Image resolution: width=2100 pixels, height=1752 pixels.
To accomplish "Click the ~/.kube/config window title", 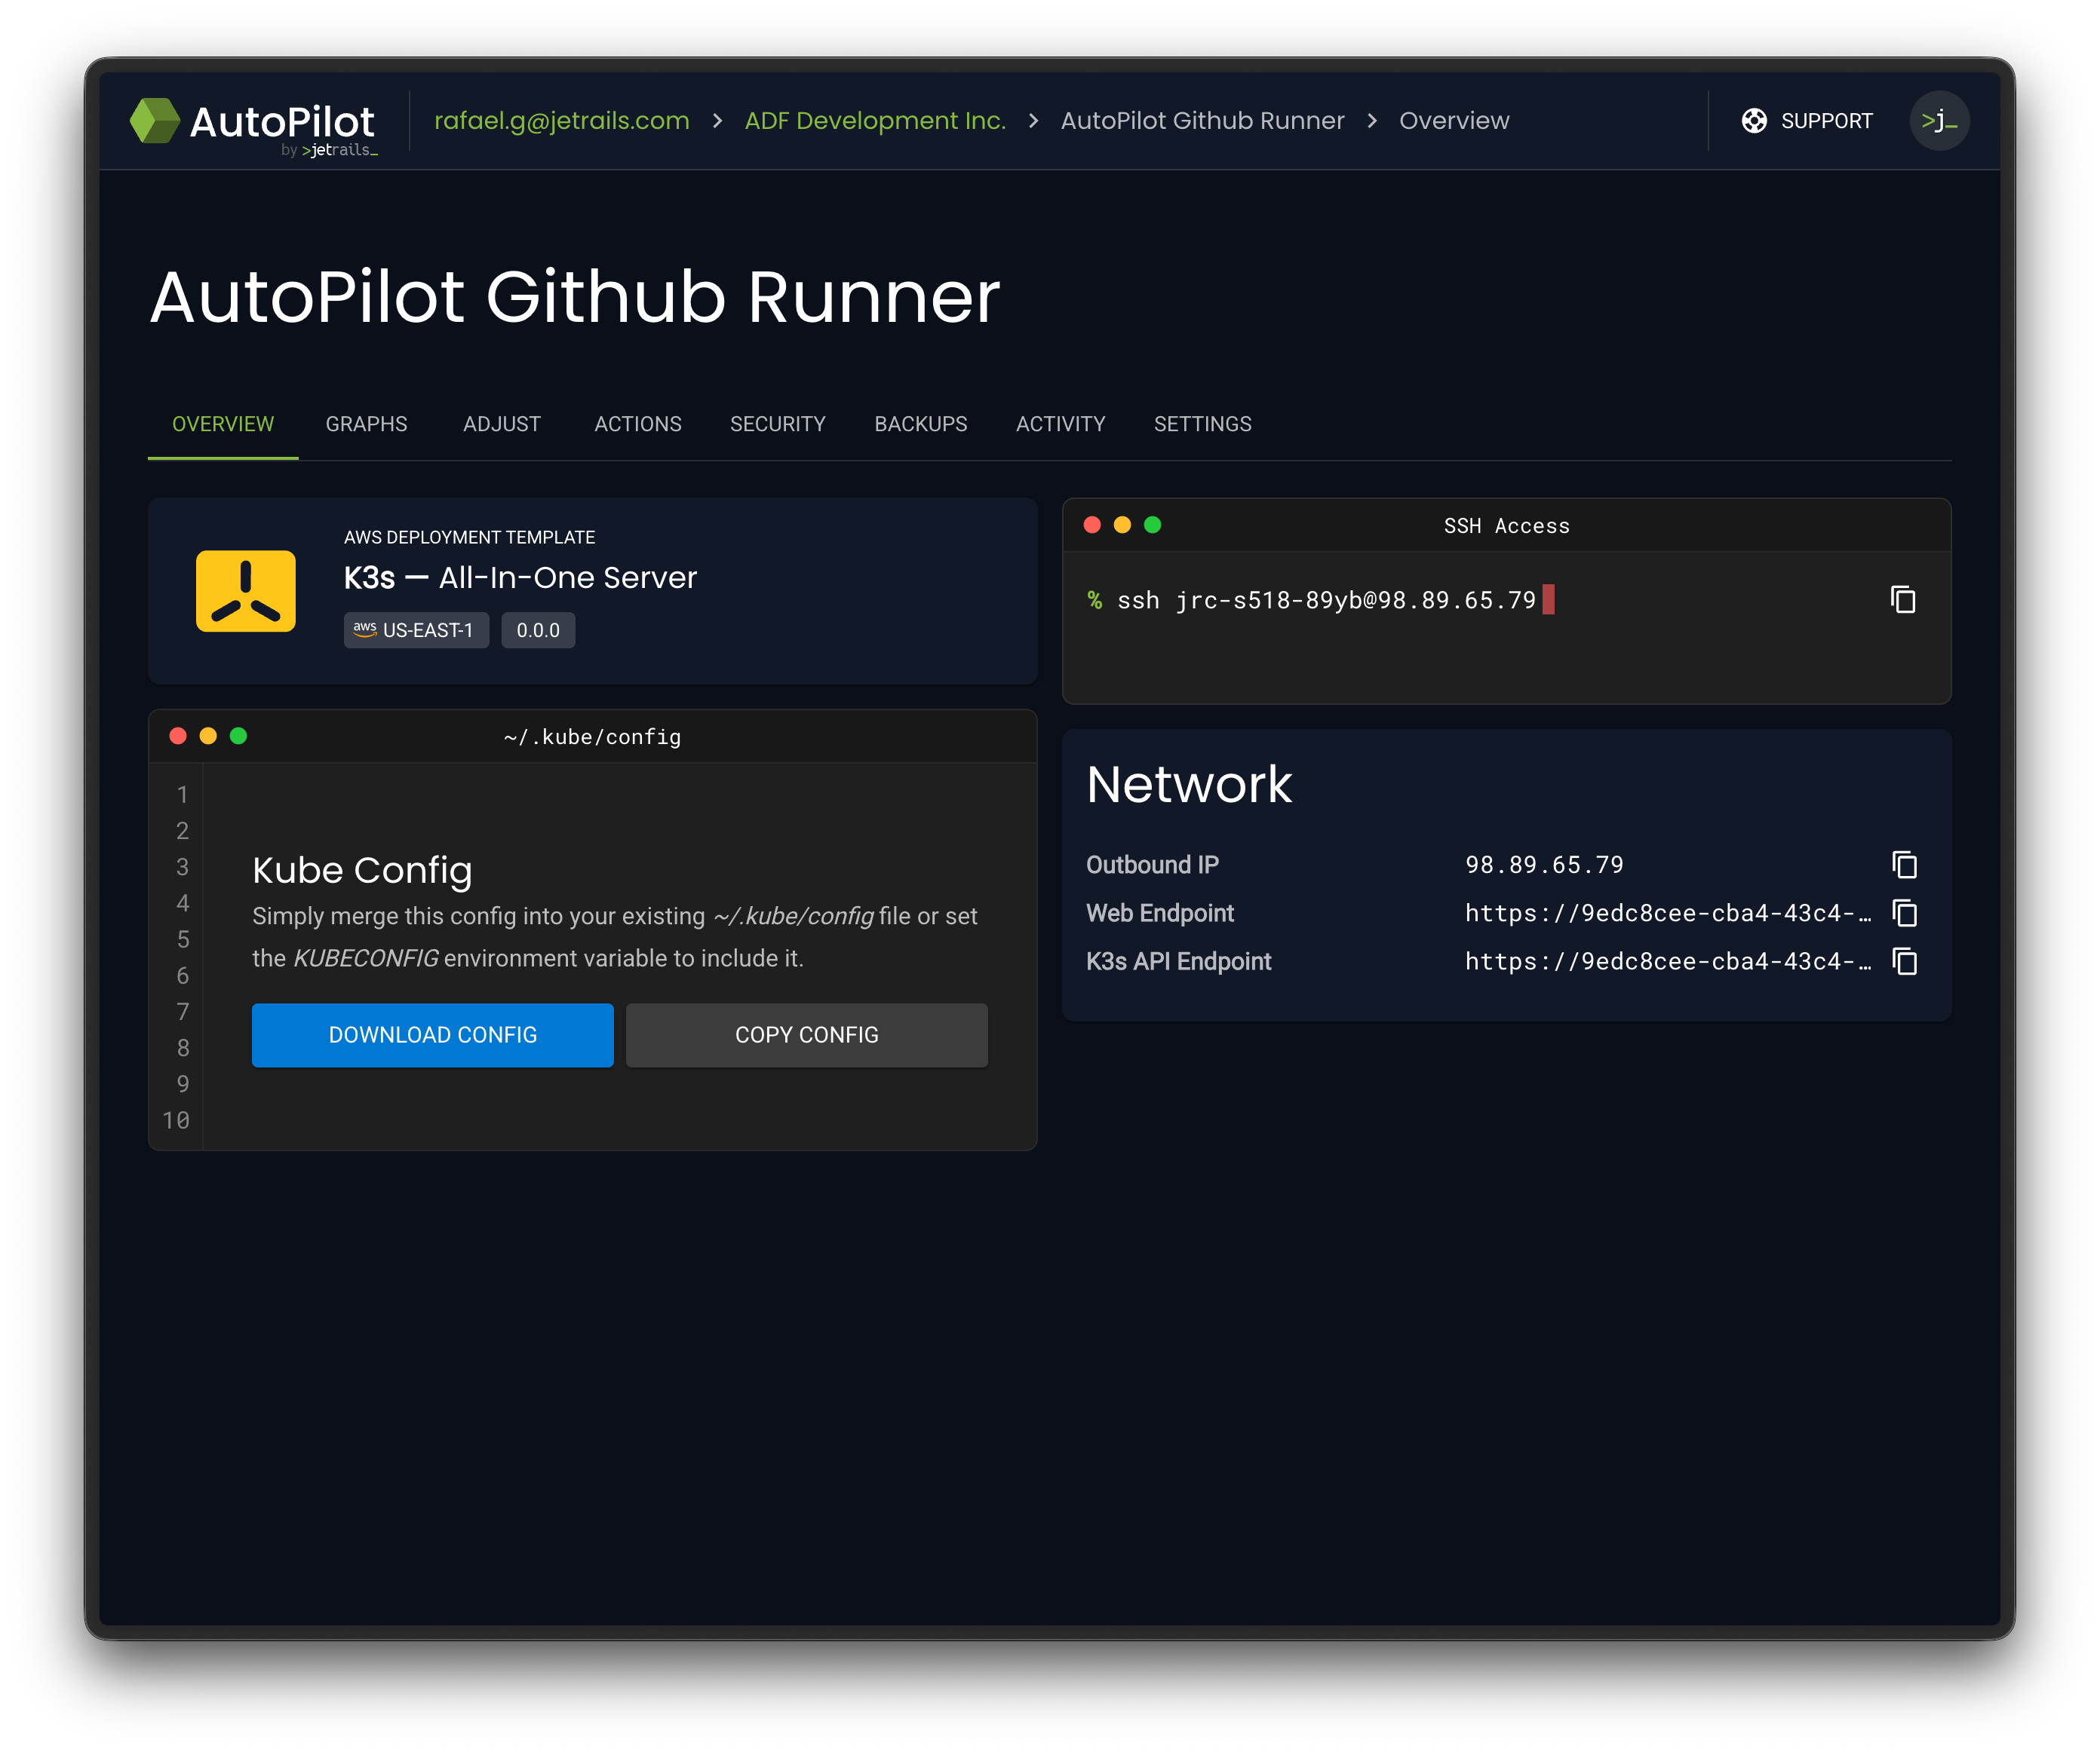I will click(592, 737).
